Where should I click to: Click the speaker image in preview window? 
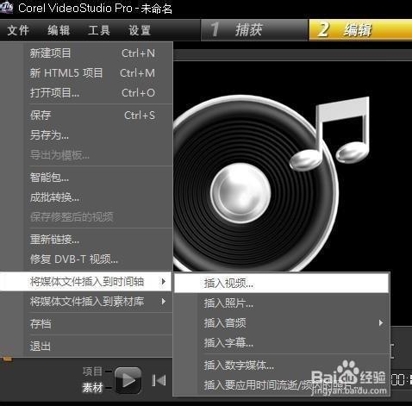(x=256, y=184)
